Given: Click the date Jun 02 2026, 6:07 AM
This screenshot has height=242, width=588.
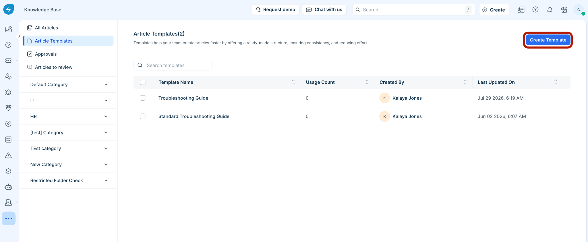Looking at the screenshot, I should tap(502, 116).
